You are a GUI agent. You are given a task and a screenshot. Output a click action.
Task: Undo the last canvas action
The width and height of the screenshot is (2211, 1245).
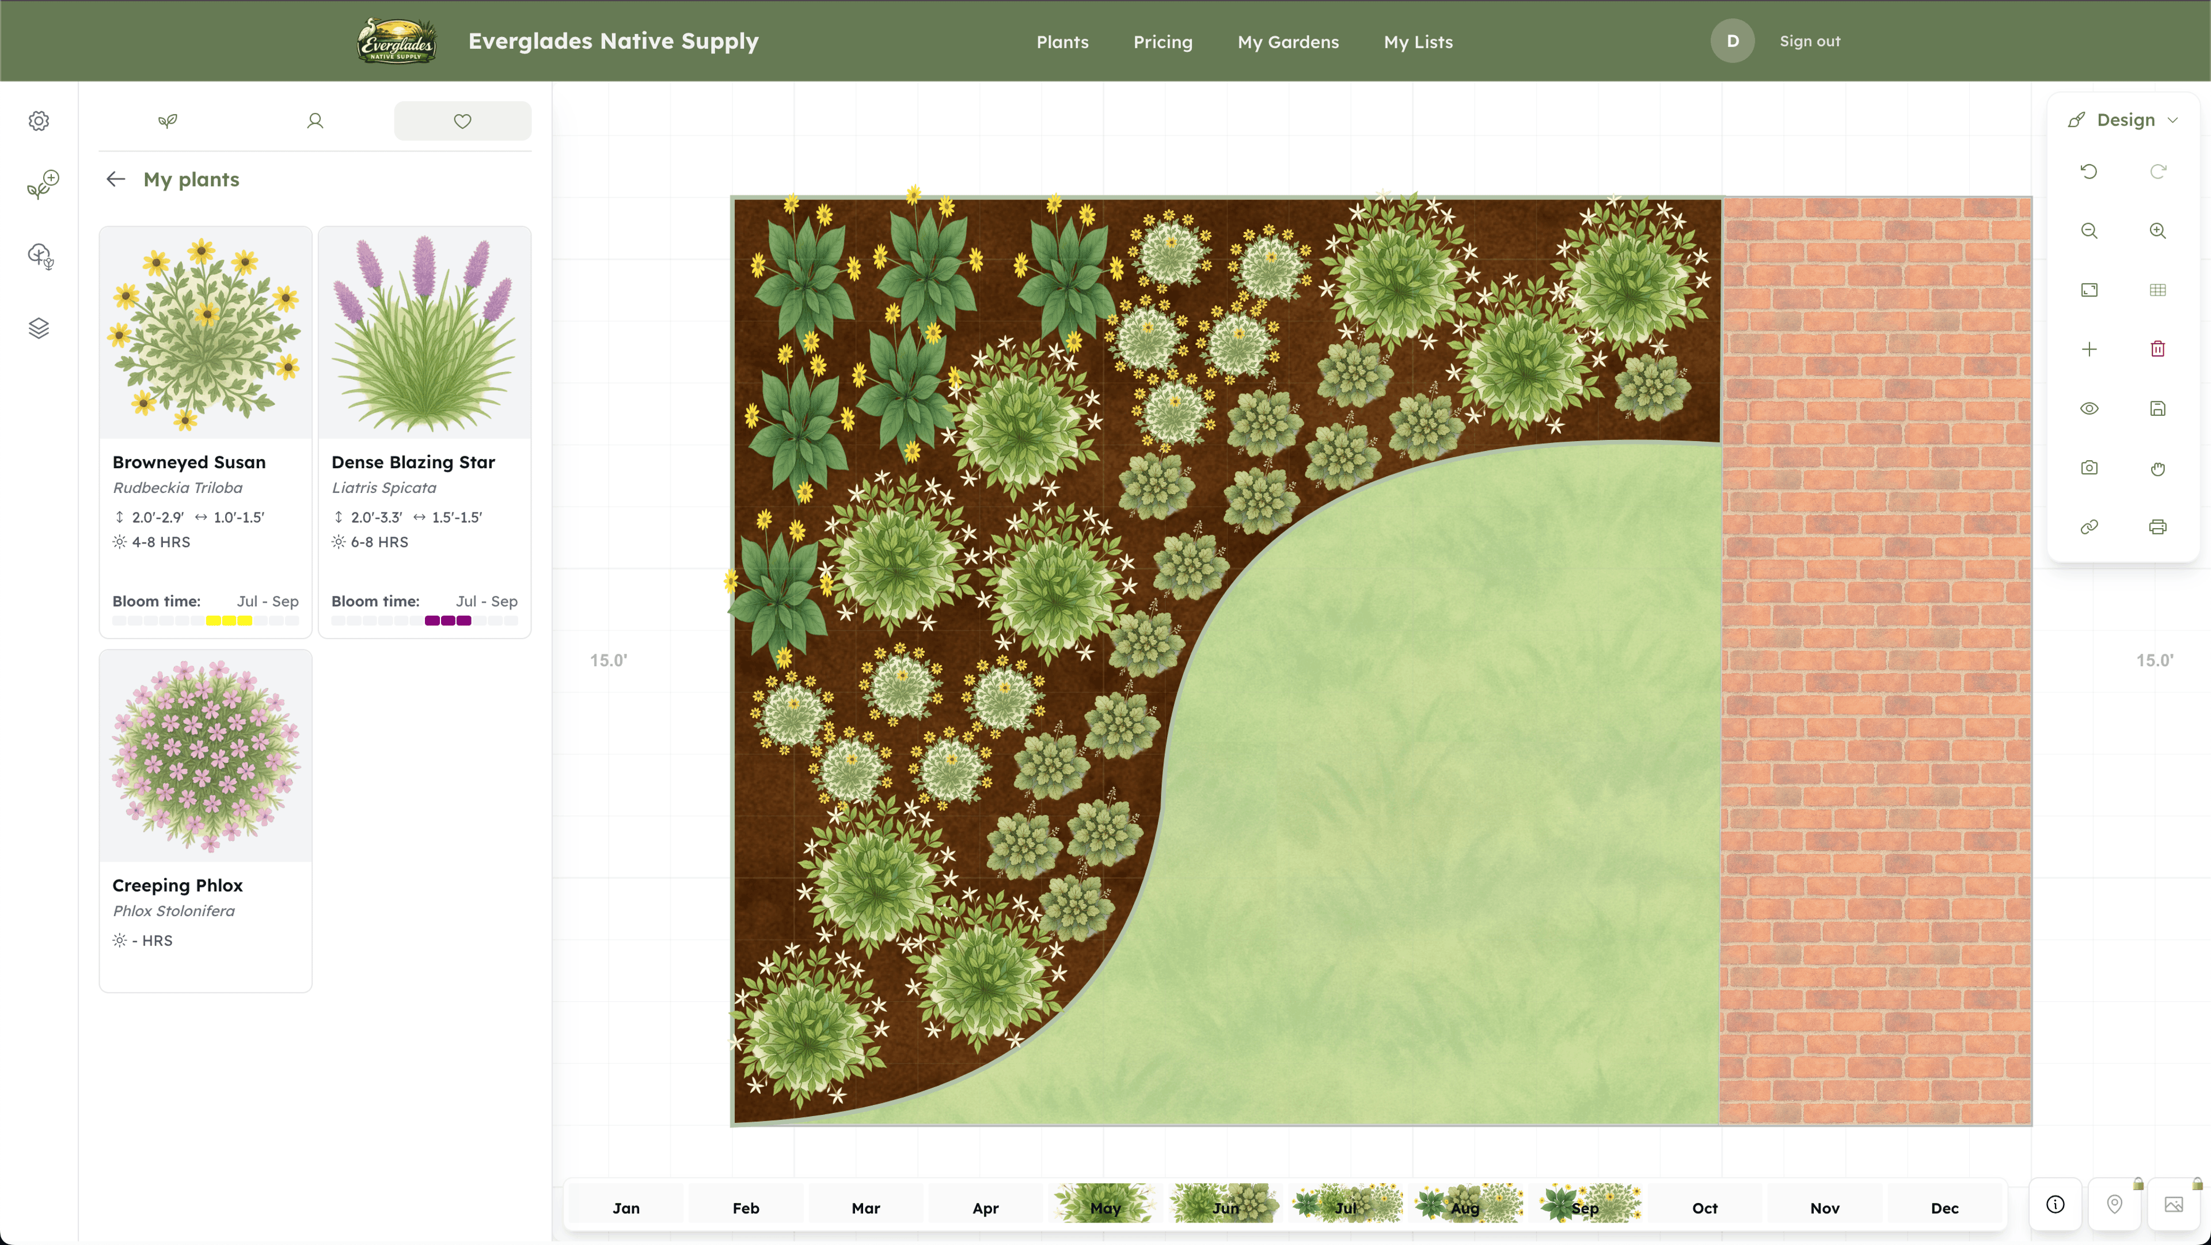click(2089, 172)
